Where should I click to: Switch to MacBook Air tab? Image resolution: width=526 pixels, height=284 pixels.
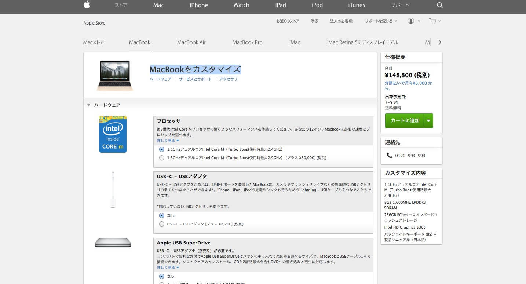pyautogui.click(x=191, y=42)
